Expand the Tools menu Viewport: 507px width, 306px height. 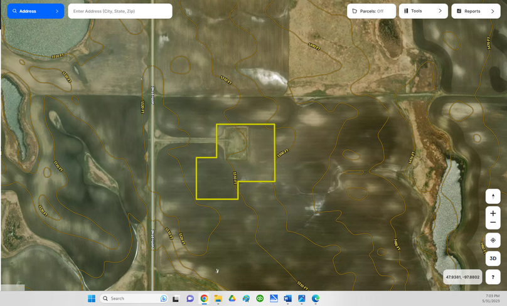423,11
